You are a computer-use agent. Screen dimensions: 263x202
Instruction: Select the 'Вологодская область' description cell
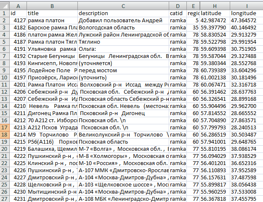tap(123, 28)
